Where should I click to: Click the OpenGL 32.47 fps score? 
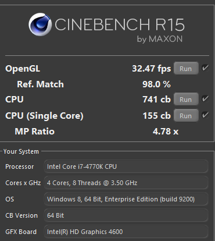152,69
